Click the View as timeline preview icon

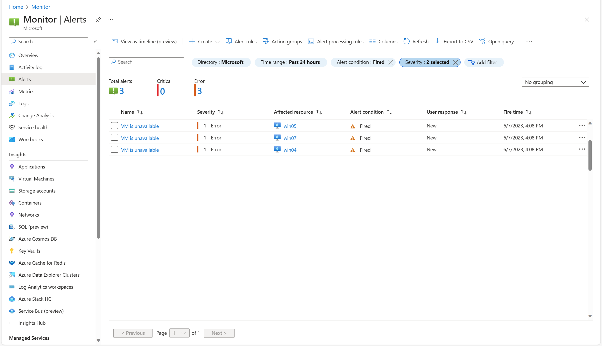point(115,41)
